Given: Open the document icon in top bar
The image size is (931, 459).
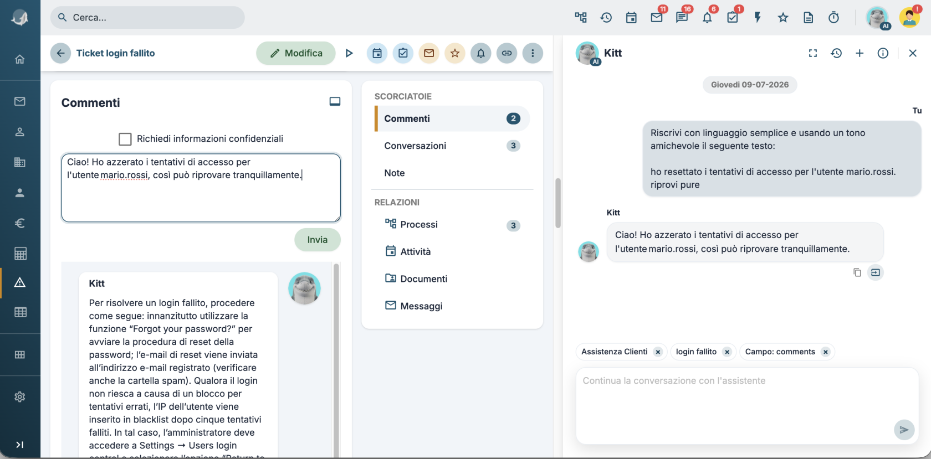Looking at the screenshot, I should click(x=809, y=18).
